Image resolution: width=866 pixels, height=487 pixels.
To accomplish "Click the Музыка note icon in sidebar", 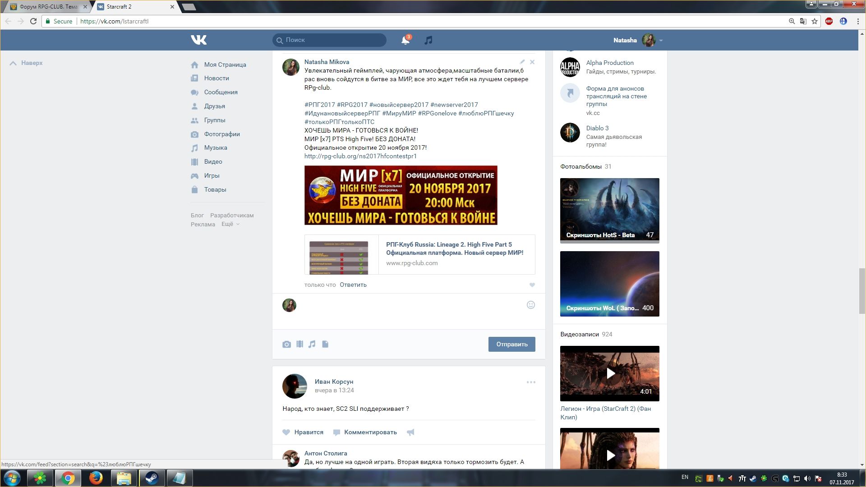I will pyautogui.click(x=194, y=148).
